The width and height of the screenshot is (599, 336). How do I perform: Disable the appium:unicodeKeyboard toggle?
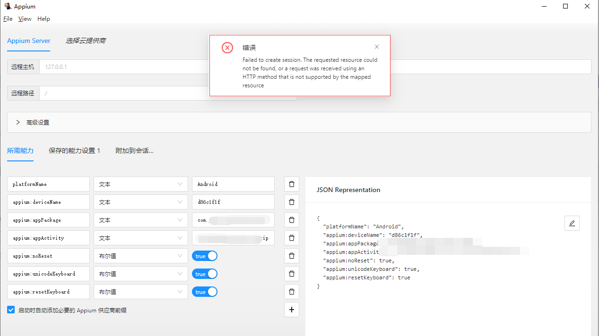coord(205,274)
